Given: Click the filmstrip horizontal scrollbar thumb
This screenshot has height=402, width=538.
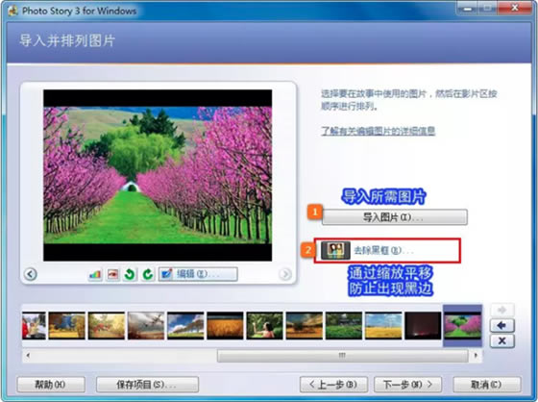Looking at the screenshot, I should click(342, 356).
